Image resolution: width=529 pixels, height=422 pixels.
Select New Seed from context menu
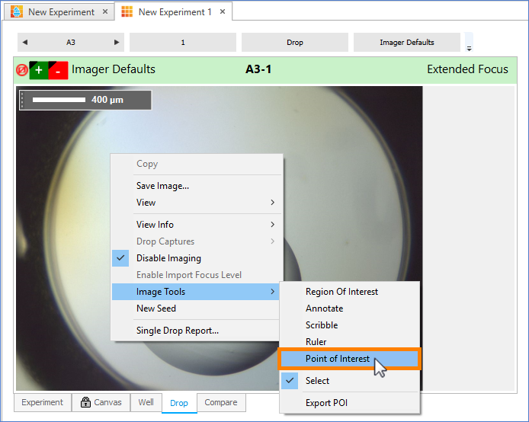[197, 309]
